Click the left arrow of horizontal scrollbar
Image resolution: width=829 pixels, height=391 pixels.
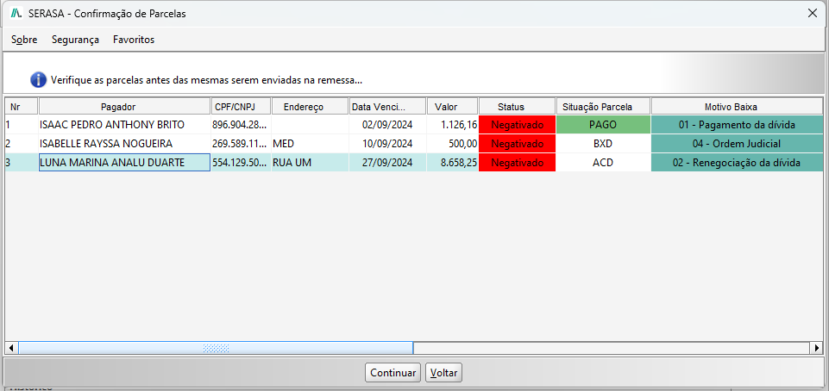coord(10,348)
